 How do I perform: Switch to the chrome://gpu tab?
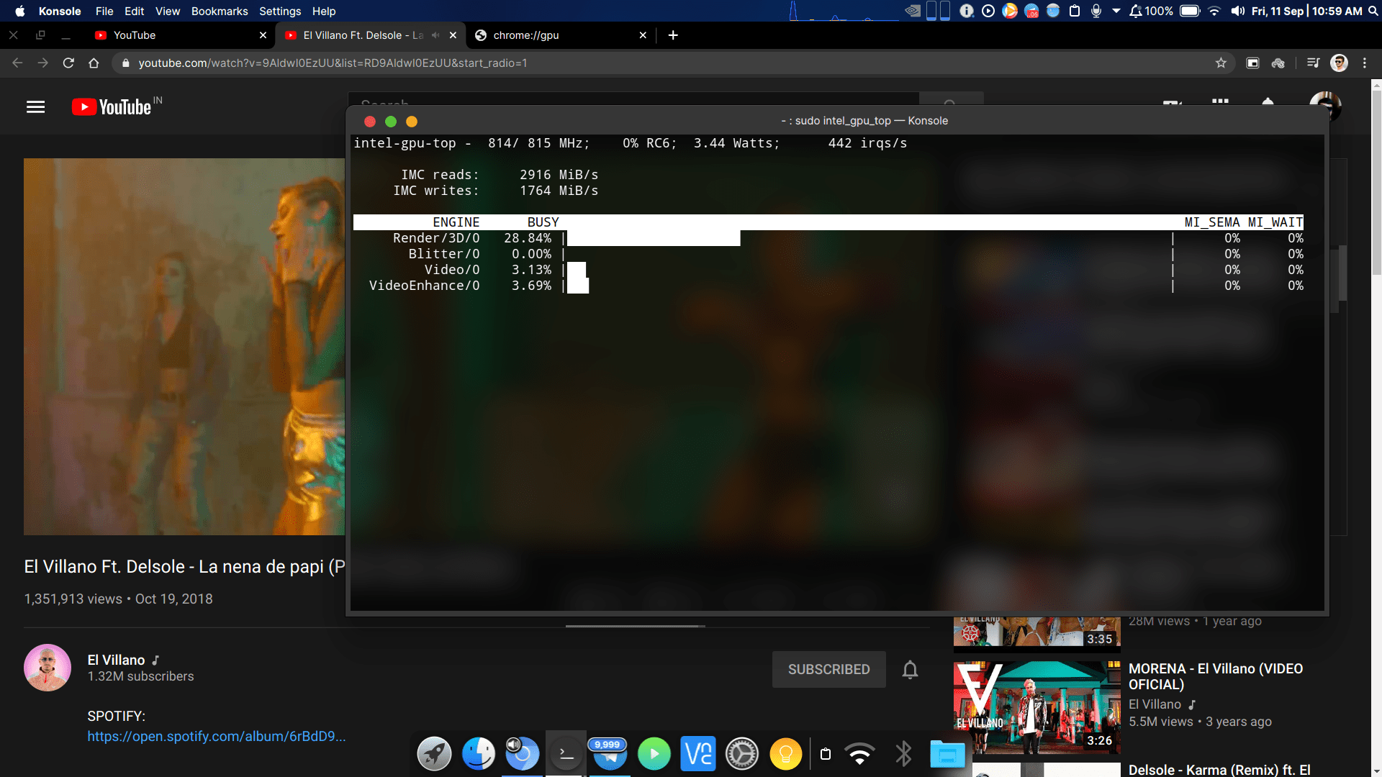[x=526, y=35]
